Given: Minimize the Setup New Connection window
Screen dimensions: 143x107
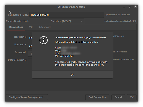Looking at the screenshot, I should (x=124, y=7).
